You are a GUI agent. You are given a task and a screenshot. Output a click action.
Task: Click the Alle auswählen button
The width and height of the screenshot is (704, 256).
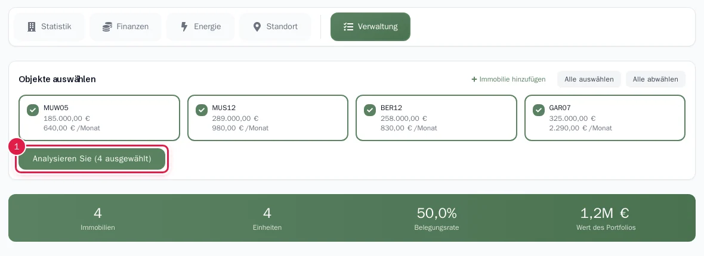589,79
